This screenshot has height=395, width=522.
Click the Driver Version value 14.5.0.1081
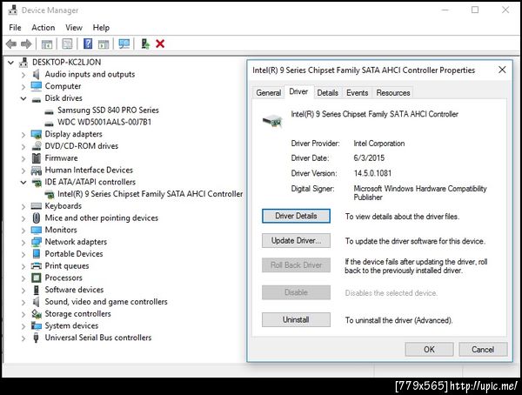click(x=372, y=173)
